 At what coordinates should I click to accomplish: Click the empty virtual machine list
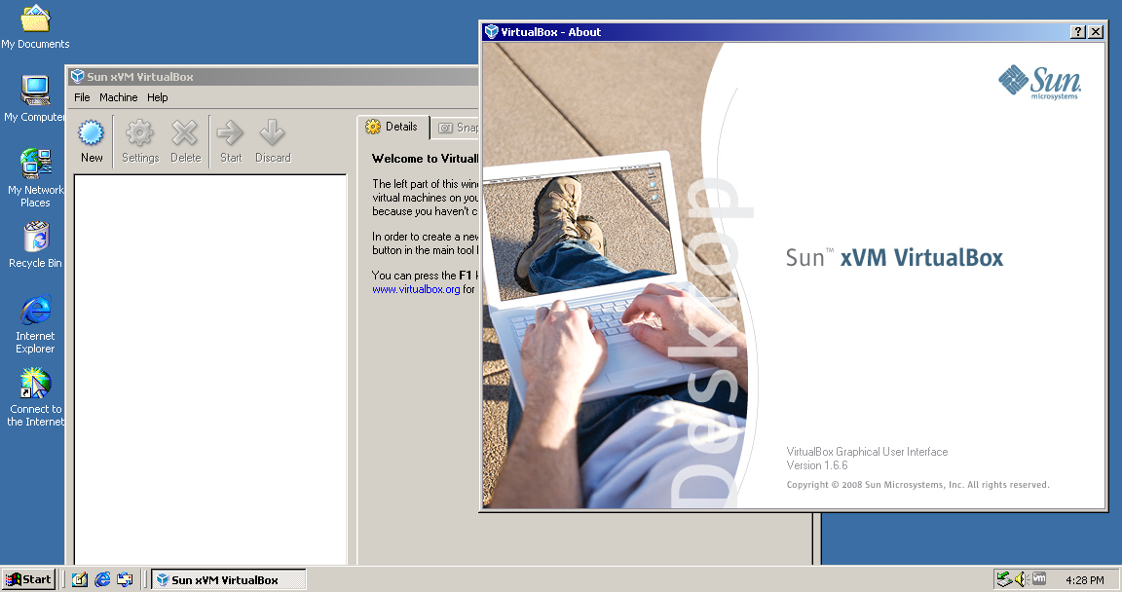pos(210,369)
